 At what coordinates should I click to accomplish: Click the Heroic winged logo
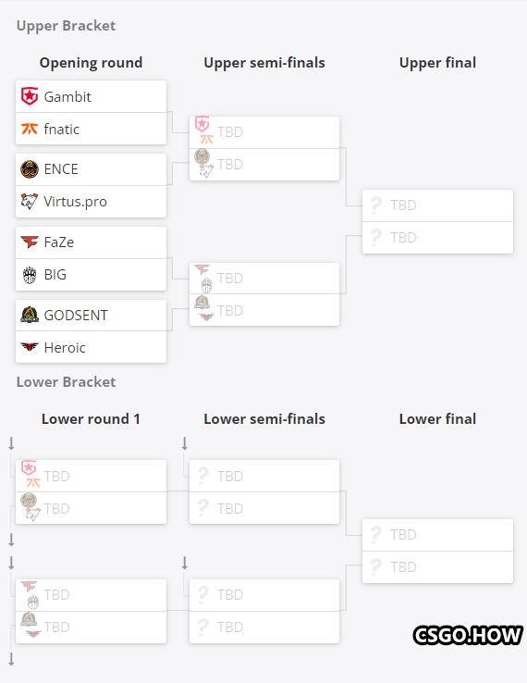pyautogui.click(x=30, y=347)
